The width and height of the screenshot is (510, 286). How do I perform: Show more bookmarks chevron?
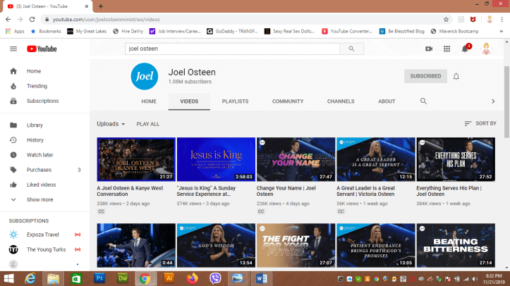[502, 31]
